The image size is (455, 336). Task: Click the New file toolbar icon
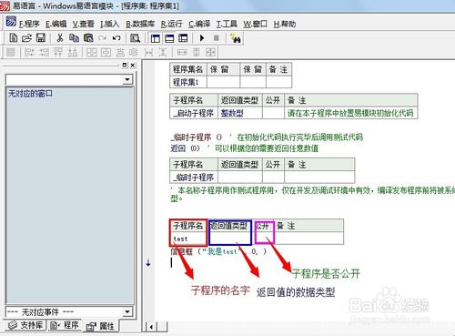click(14, 38)
